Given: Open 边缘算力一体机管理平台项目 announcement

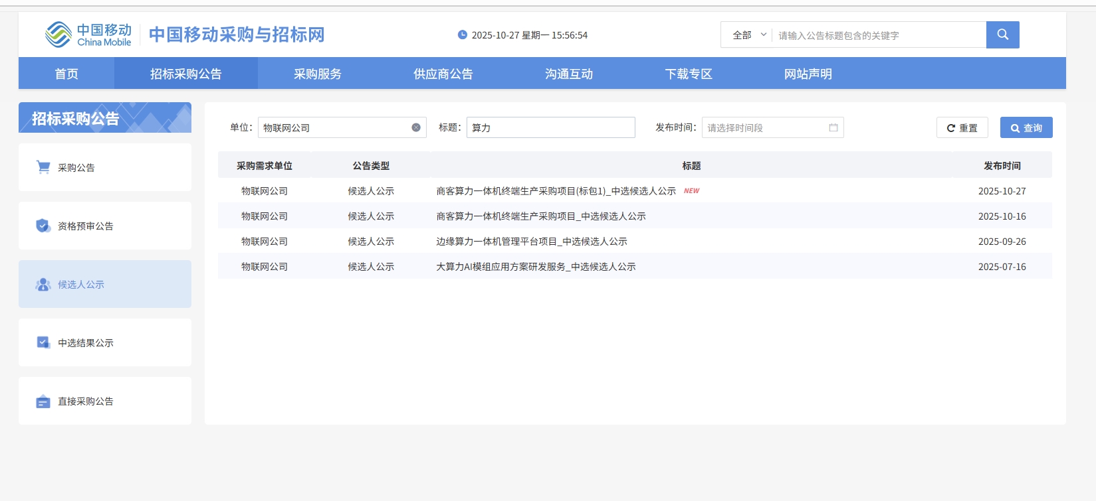Looking at the screenshot, I should (531, 242).
